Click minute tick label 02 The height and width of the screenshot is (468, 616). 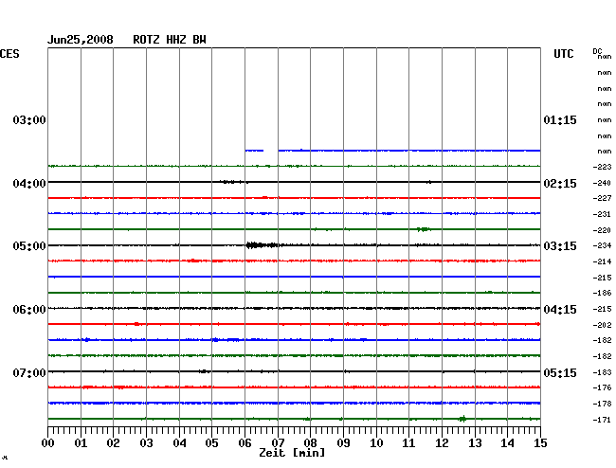tap(113, 443)
